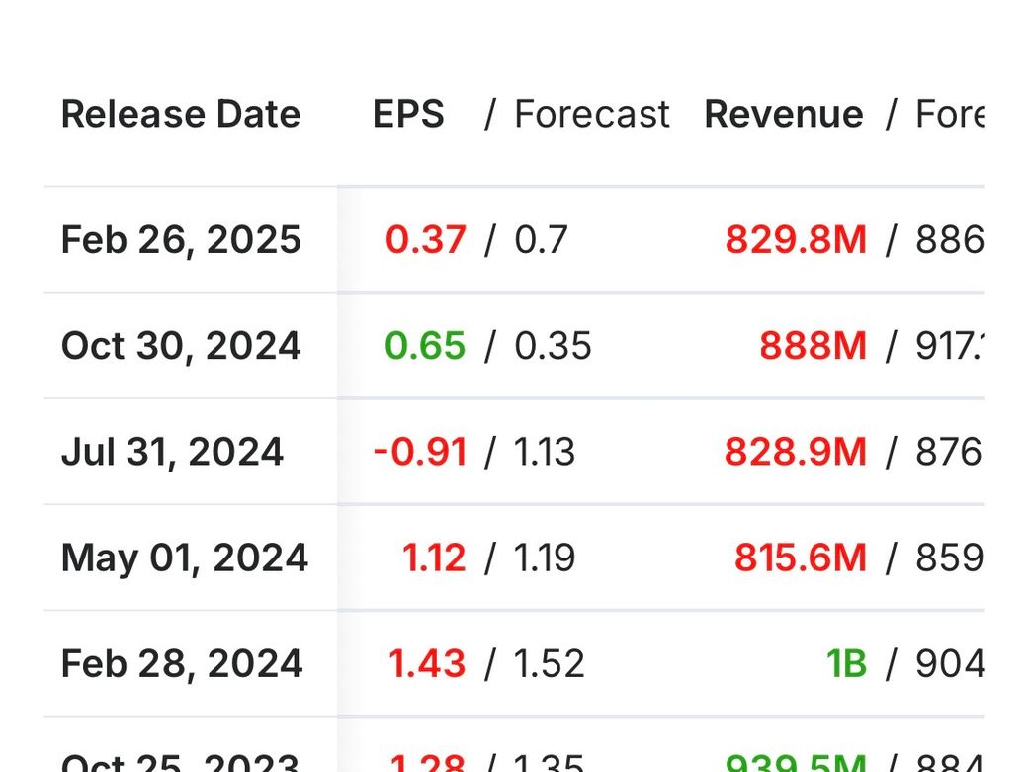Viewport: 1028px width, 772px height.
Task: Select the Feb 28, 2024 release date
Action: (182, 663)
